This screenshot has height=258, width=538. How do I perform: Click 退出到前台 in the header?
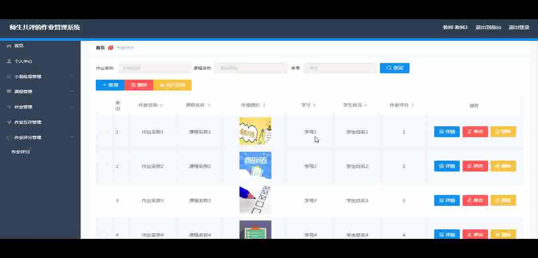pyautogui.click(x=488, y=28)
